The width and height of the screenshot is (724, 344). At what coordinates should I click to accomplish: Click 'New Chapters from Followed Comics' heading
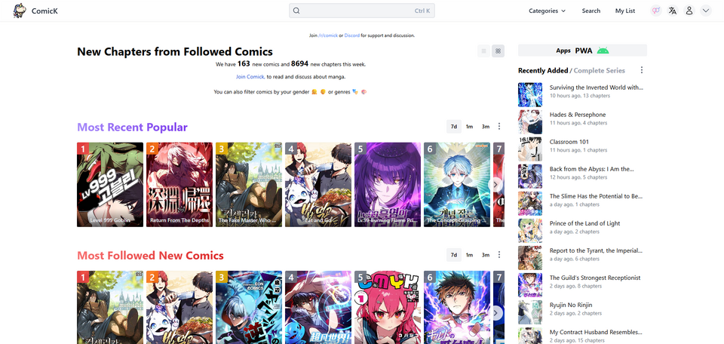point(175,52)
